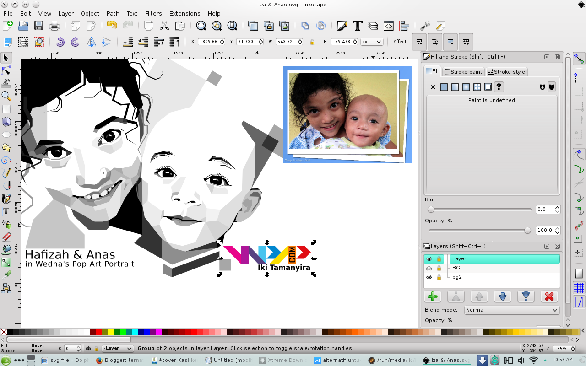
Task: Toggle visibility eye of Layer row
Action: point(429,259)
